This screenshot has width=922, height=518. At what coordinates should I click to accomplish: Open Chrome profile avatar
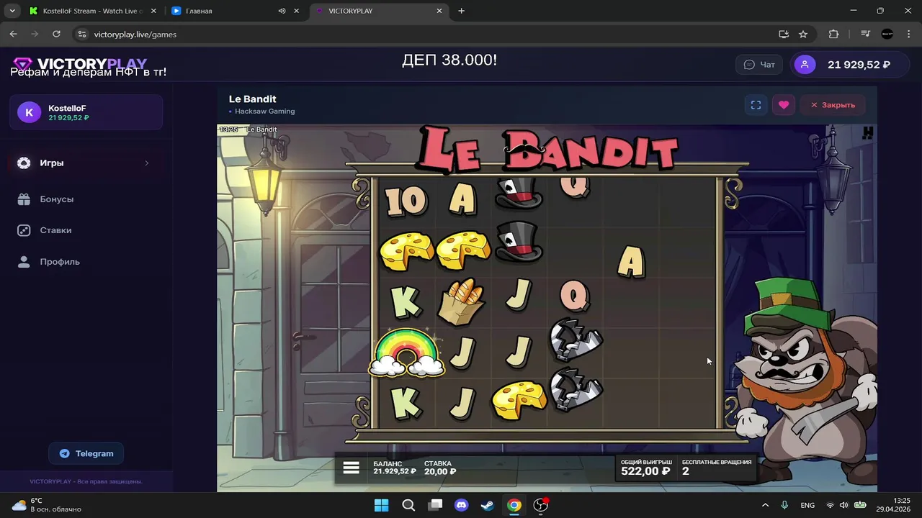(x=887, y=34)
